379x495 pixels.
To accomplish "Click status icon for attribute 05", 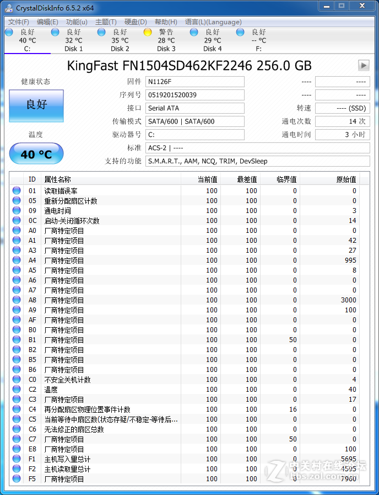I will (17, 200).
